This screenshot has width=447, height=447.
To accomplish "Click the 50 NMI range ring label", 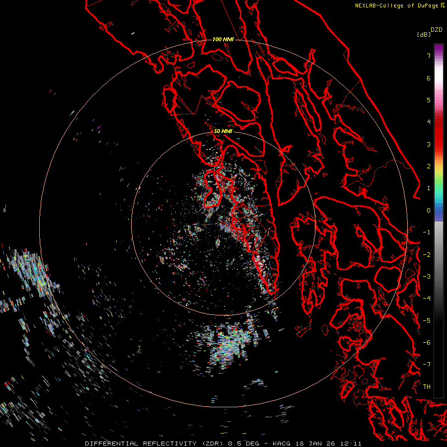I will click(223, 131).
